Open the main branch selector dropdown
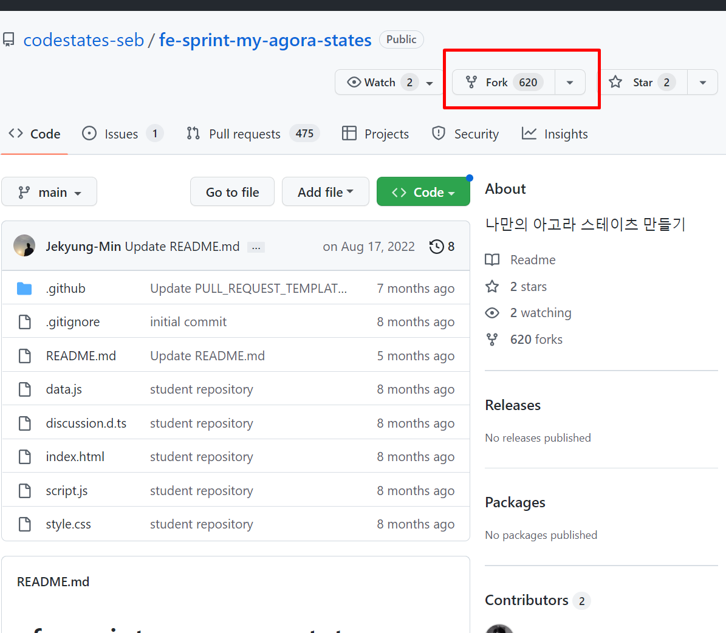The height and width of the screenshot is (633, 726). pos(49,192)
